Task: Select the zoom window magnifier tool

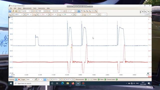Action: (84, 11)
